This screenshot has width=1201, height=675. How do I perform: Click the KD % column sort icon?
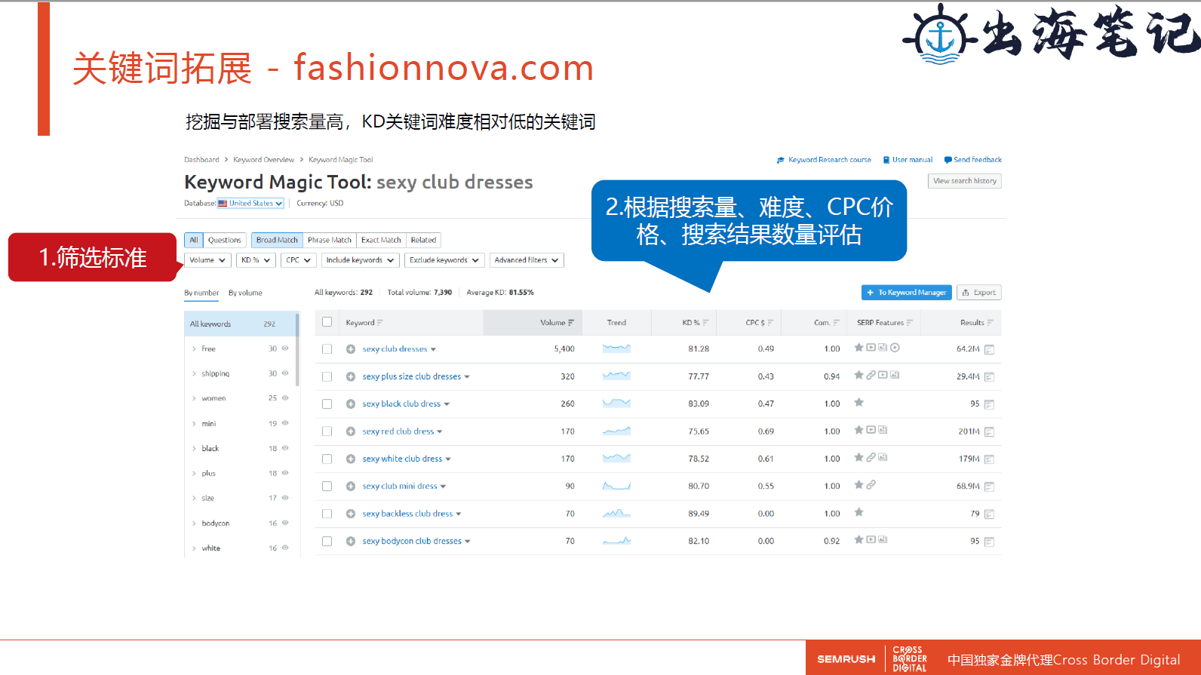tap(706, 323)
